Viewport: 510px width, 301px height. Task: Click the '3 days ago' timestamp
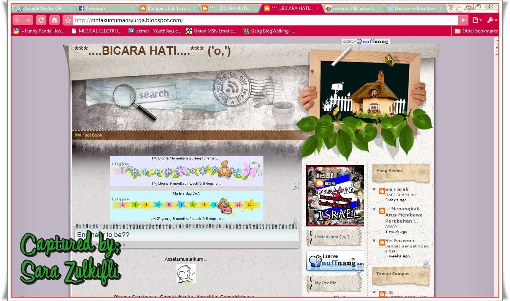[x=396, y=200]
